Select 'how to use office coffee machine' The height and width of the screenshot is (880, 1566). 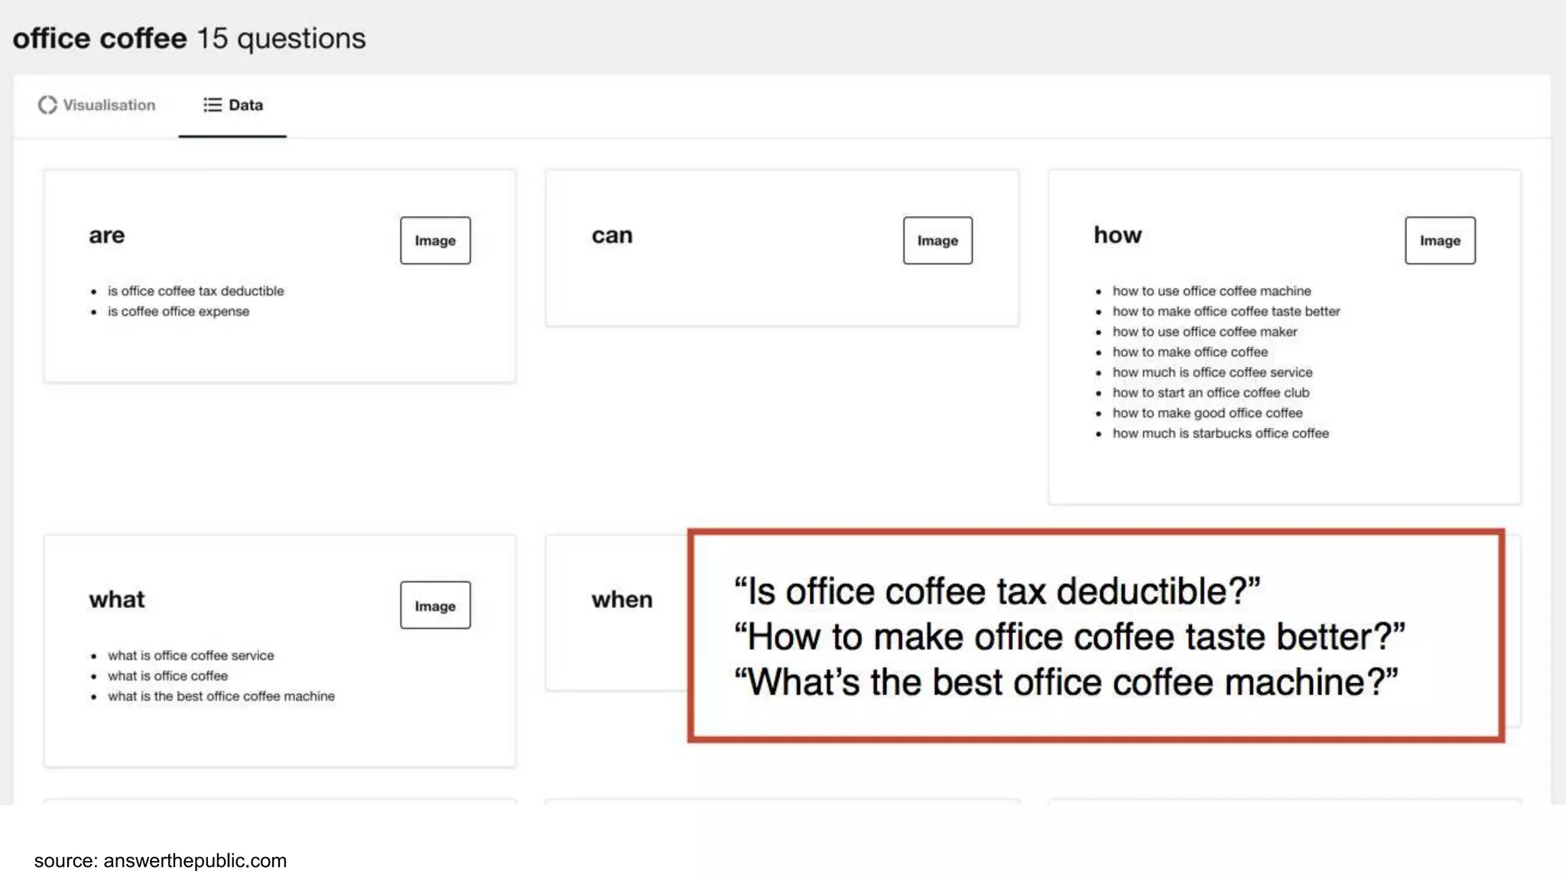(1211, 291)
